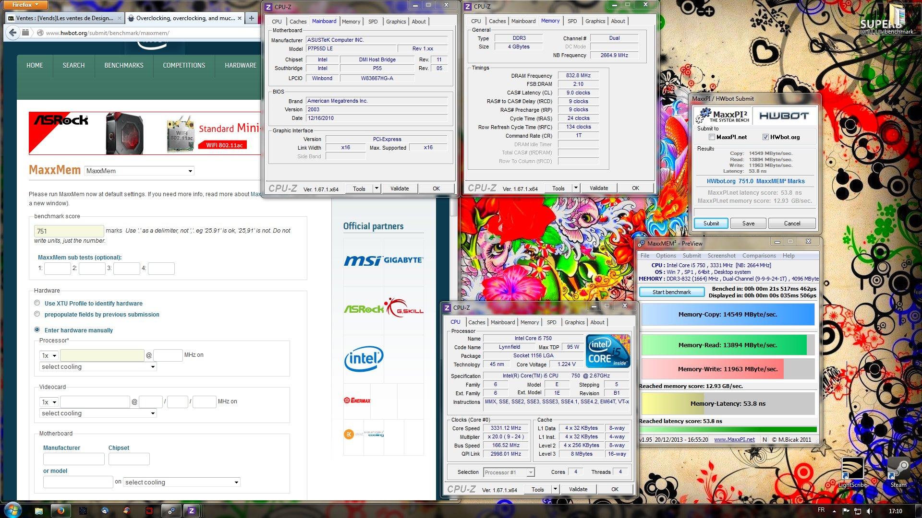Click the CPU-Z purple Z taskbar icon
This screenshot has height=518, width=922.
(x=191, y=511)
